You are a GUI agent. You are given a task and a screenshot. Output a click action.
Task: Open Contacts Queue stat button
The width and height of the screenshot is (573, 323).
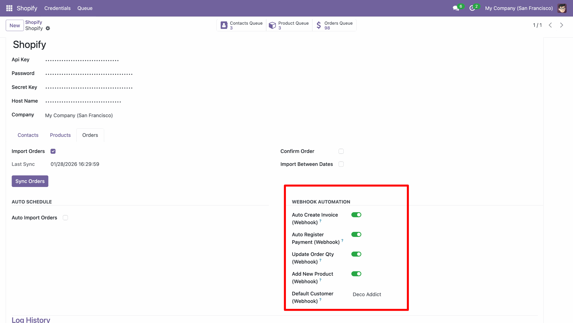click(241, 25)
